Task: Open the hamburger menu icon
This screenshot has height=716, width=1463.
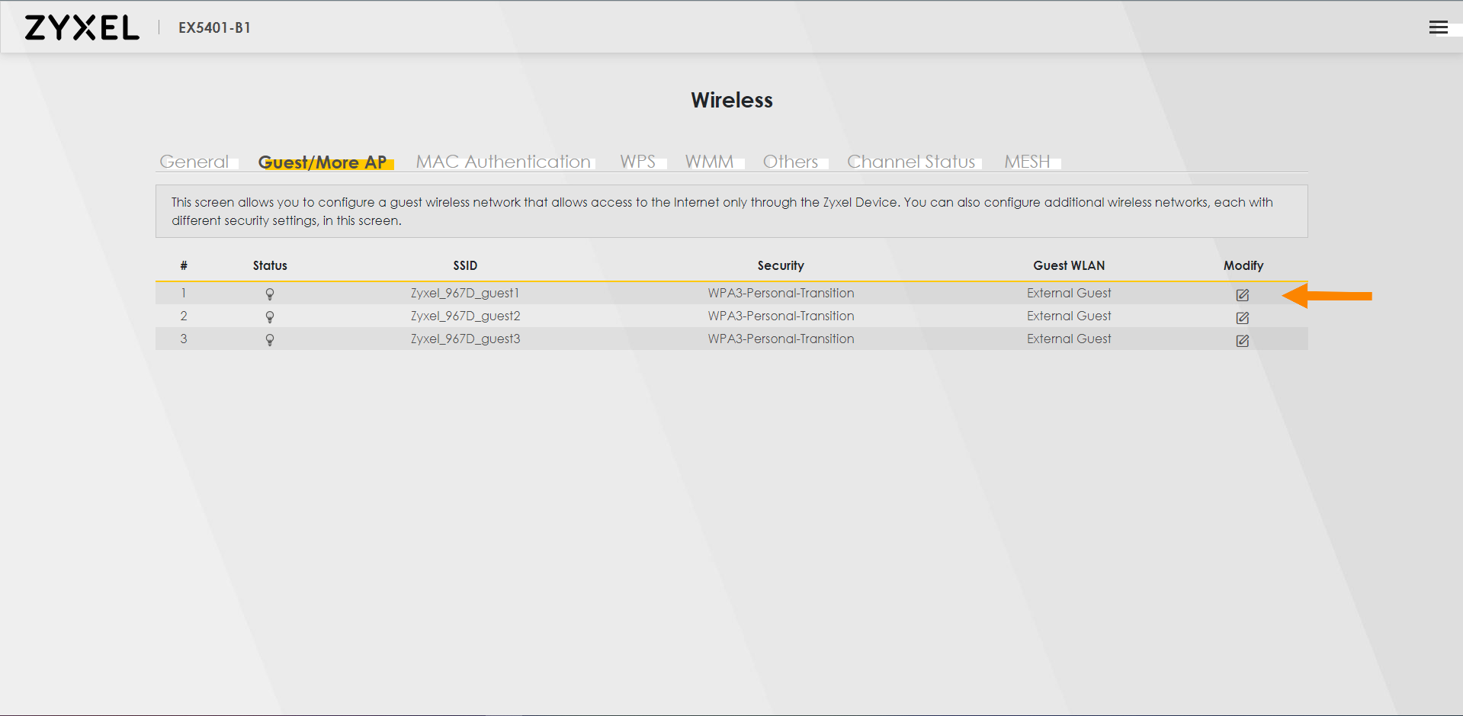Action: click(1438, 27)
